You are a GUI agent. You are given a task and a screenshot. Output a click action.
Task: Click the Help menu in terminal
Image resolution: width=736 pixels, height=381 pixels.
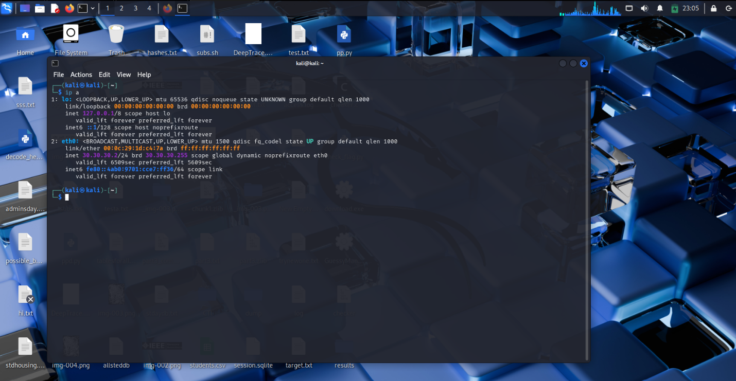[x=144, y=75]
